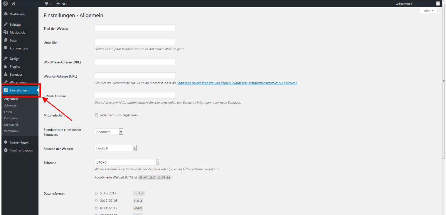Go to Permalinks settings submenu

[11, 131]
